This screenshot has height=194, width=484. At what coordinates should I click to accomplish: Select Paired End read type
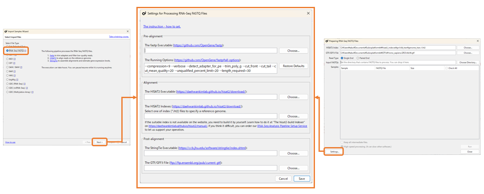(x=358, y=58)
